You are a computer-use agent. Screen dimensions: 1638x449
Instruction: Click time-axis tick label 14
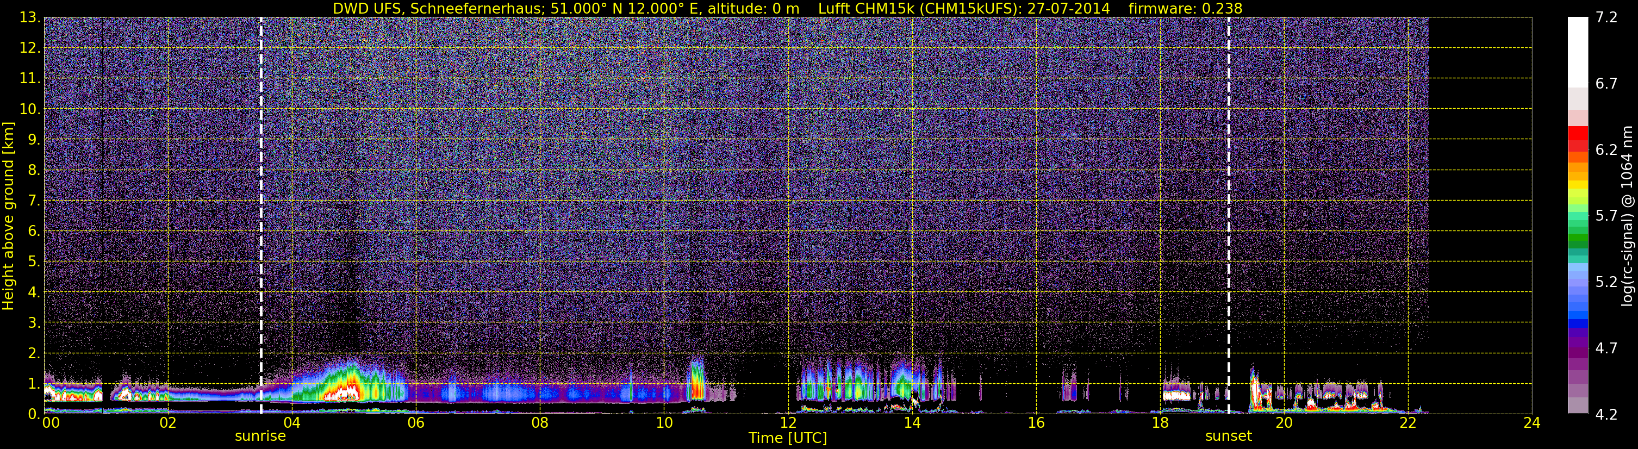click(x=912, y=423)
